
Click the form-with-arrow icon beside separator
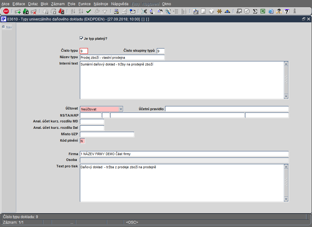196,12
